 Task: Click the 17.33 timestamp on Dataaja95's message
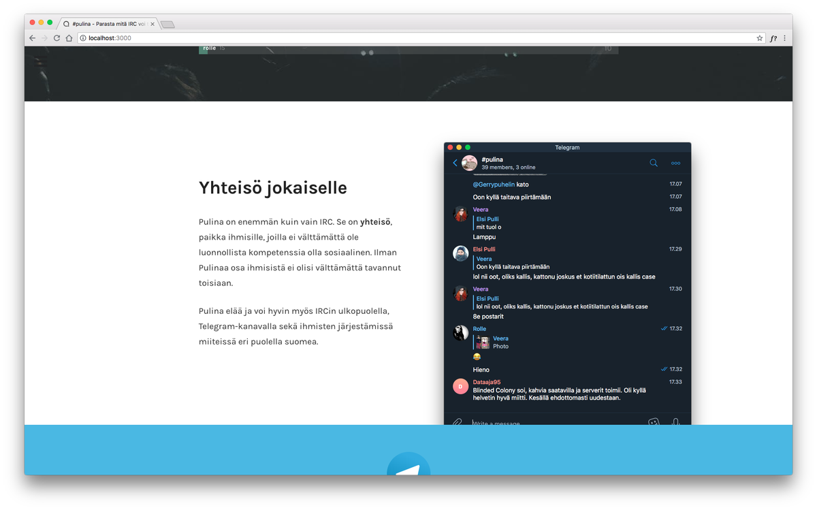tap(675, 382)
